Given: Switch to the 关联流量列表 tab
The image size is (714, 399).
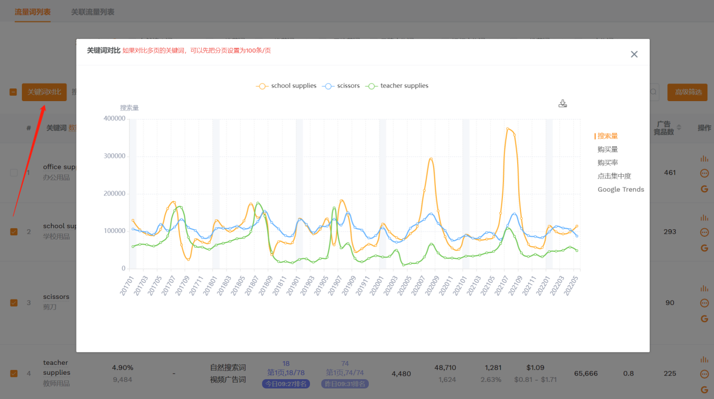Looking at the screenshot, I should tap(92, 12).
